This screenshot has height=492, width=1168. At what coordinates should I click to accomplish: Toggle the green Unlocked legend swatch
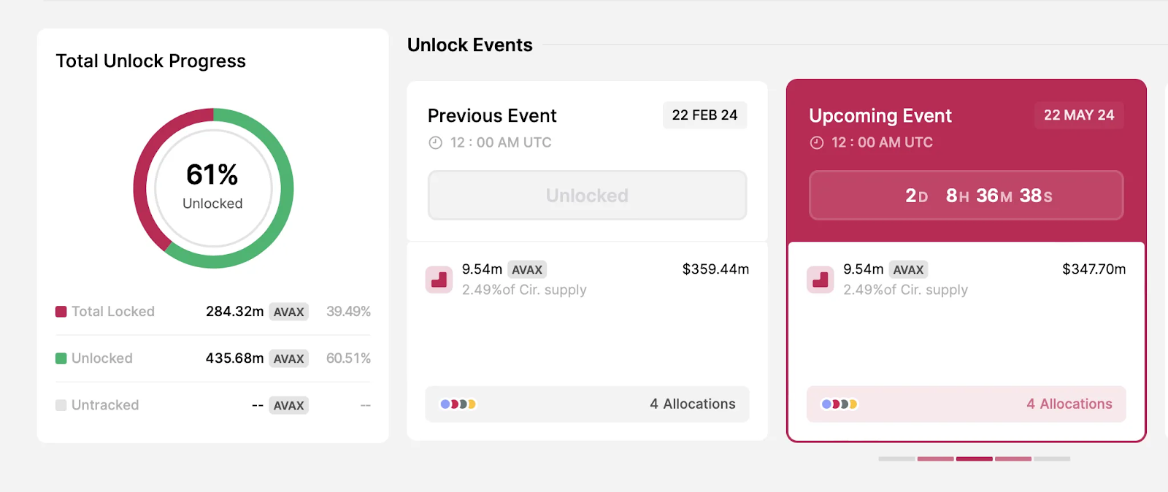click(61, 358)
